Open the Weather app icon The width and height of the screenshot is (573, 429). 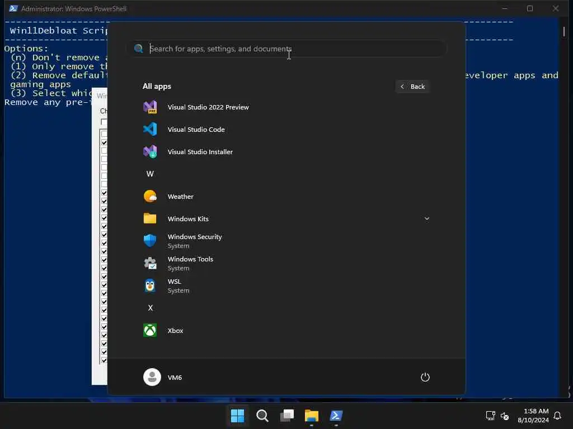(150, 196)
